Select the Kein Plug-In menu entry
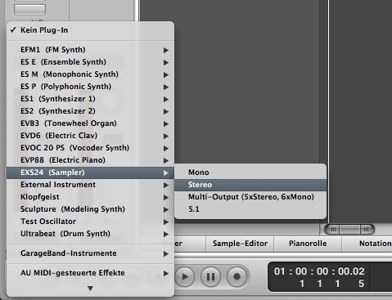Viewport: 392px width, 300px height. click(x=90, y=30)
